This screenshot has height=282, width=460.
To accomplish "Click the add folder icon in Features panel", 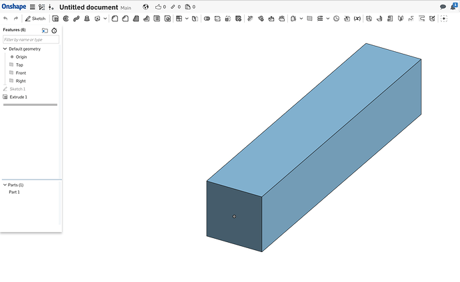I will coord(45,31).
